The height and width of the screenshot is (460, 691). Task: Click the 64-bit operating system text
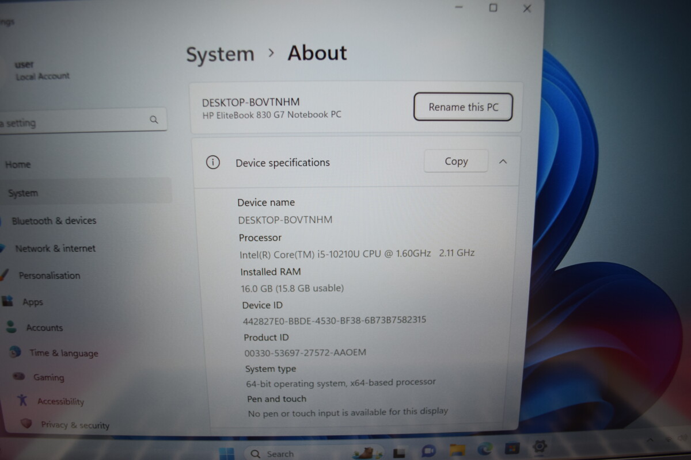(341, 382)
